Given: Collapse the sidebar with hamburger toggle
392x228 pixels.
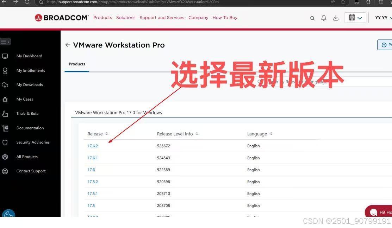Looking at the screenshot, I should [5, 42].
